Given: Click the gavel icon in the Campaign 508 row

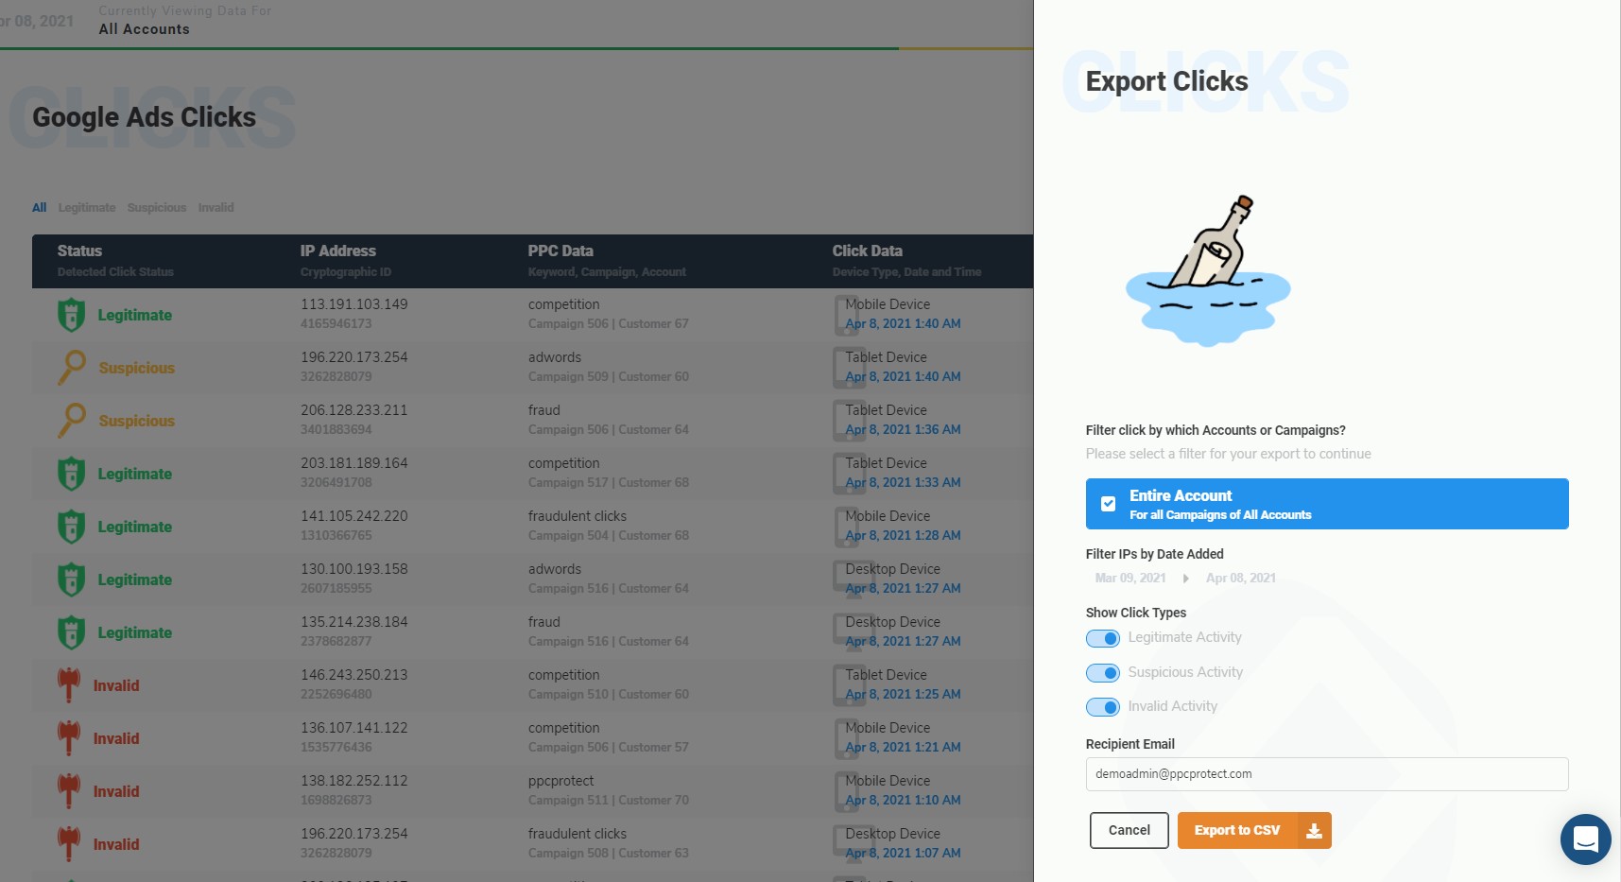Looking at the screenshot, I should coord(69,844).
